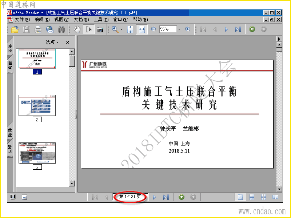291x218 pixels.
Task: Click the document scrollbar down arrow
Action: [x=279, y=189]
